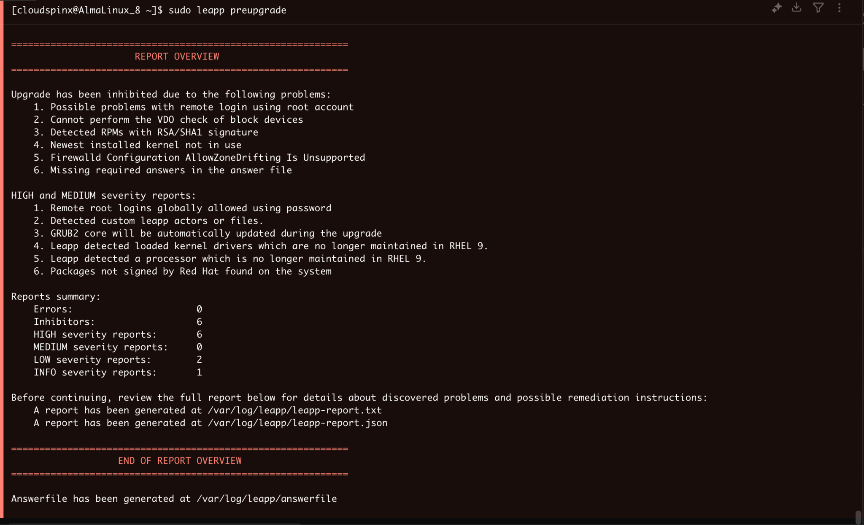Open the three-dot overflow menu
864x525 pixels.
point(840,8)
